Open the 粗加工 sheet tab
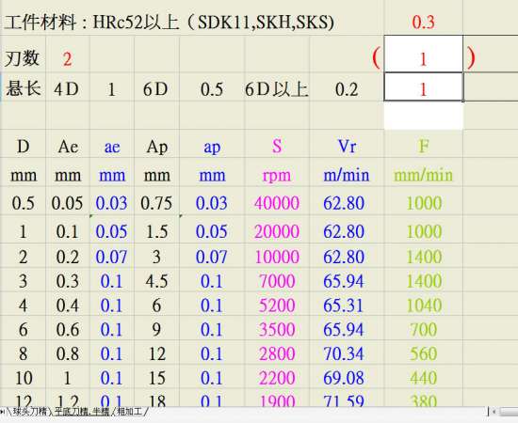The image size is (518, 423). (129, 412)
